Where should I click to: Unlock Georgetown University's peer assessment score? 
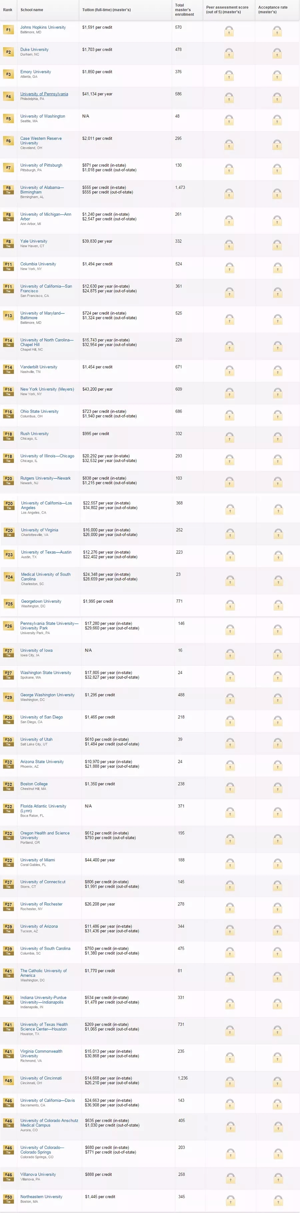[230, 605]
